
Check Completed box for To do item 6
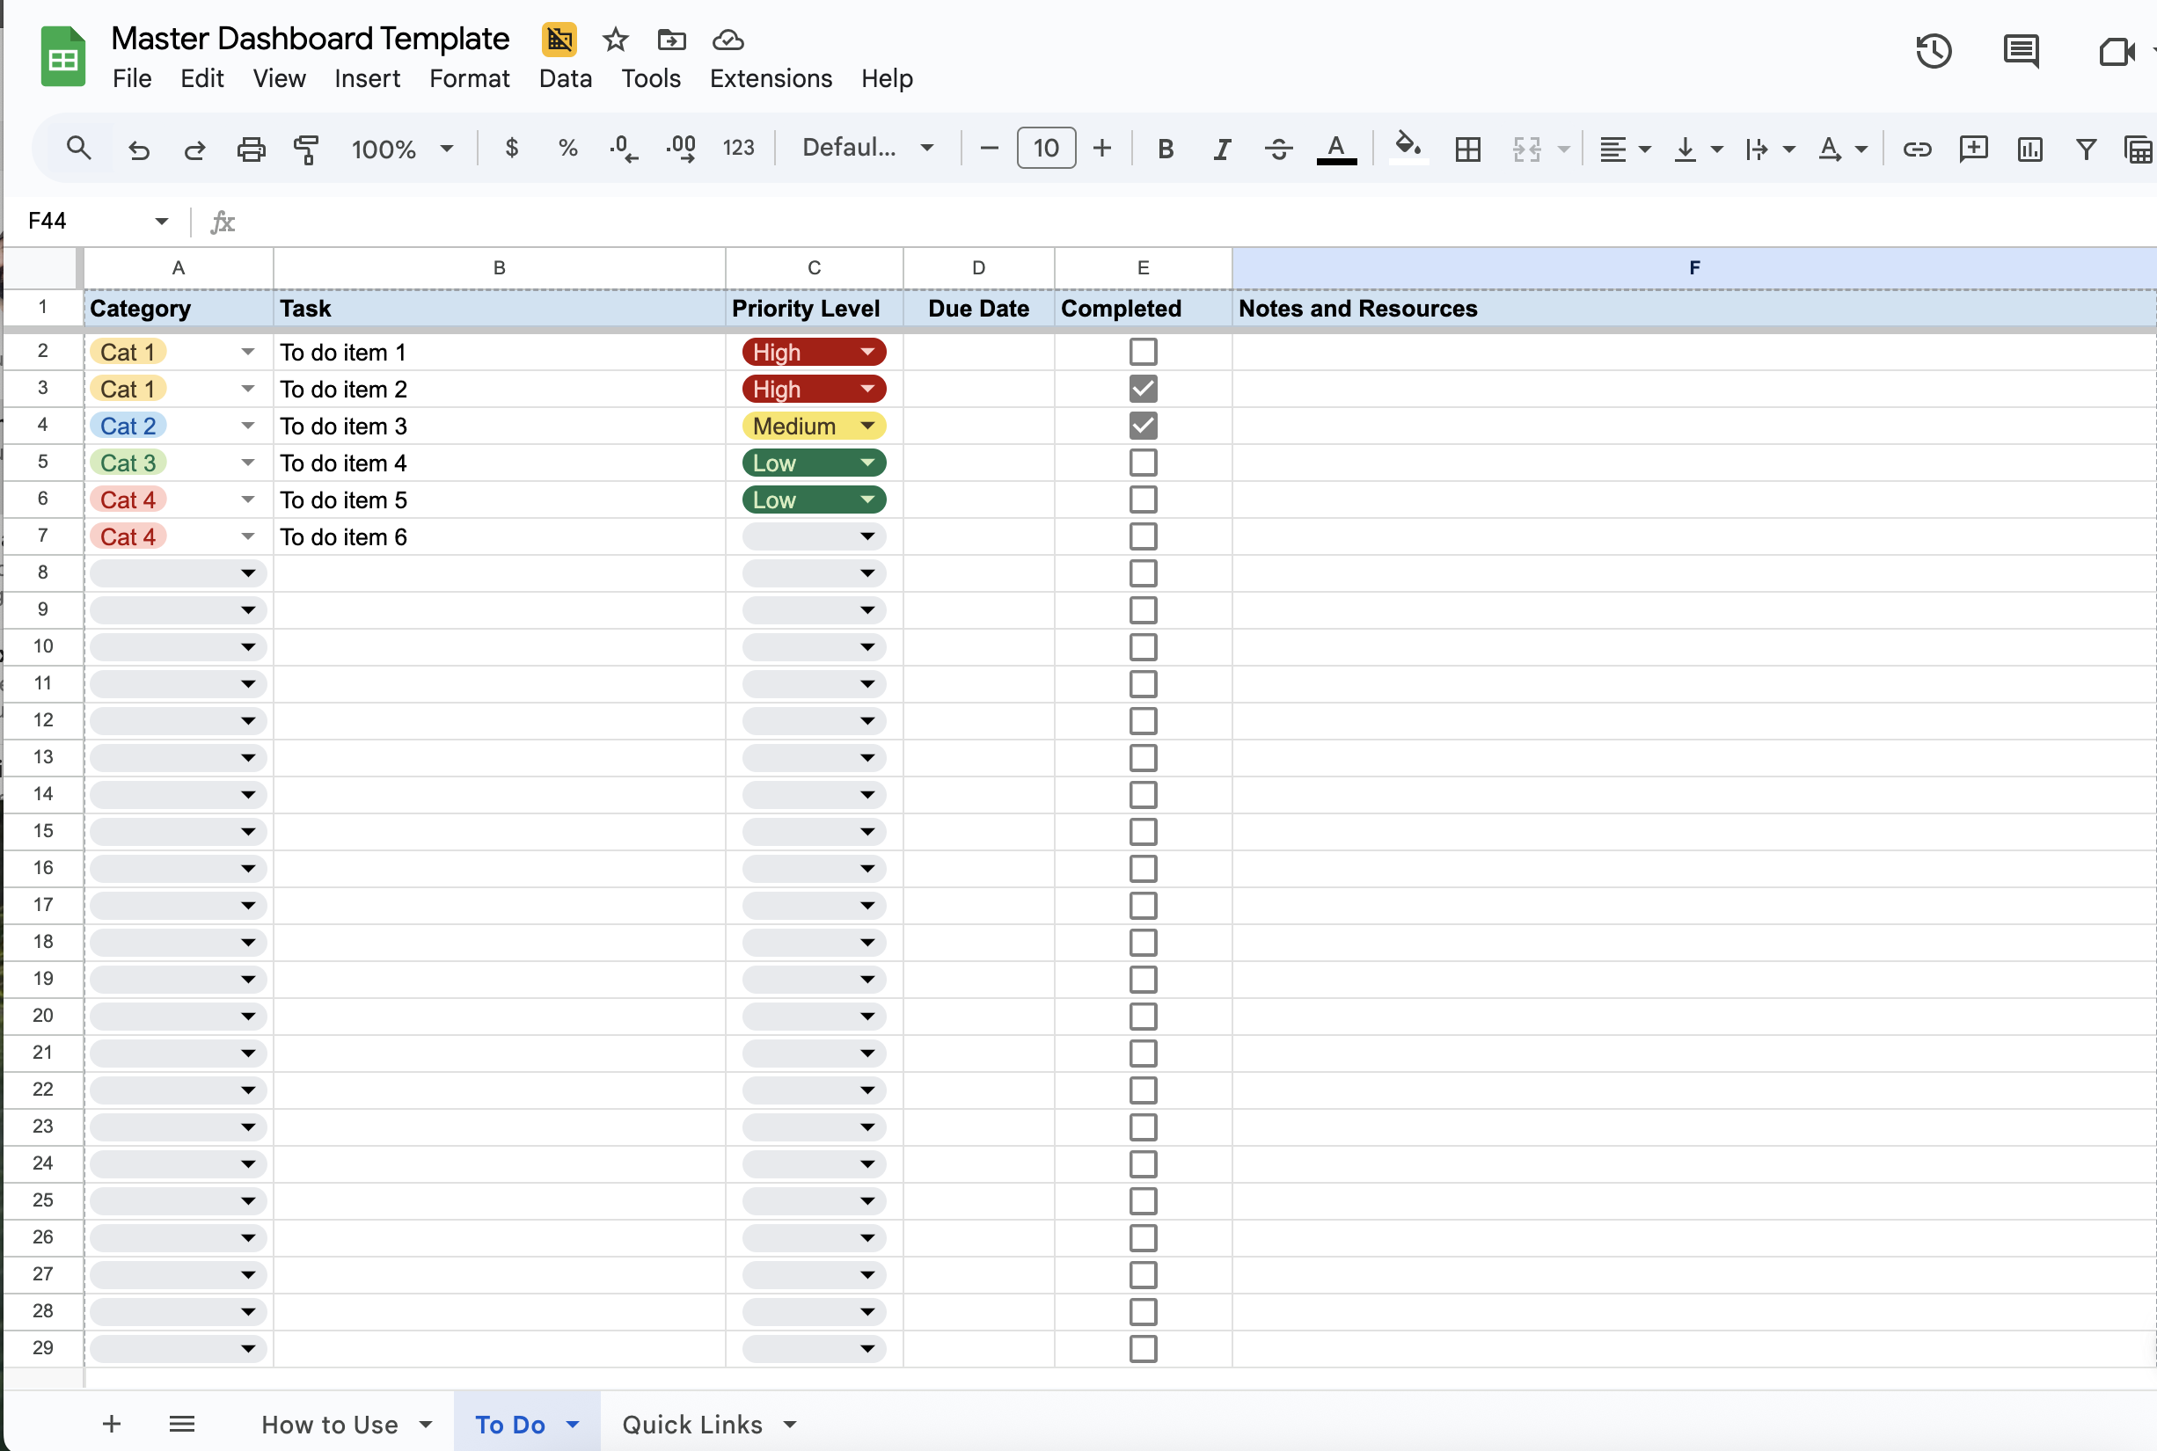point(1144,536)
